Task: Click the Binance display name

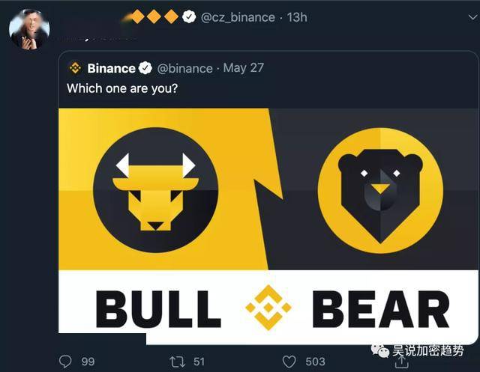Action: point(111,68)
